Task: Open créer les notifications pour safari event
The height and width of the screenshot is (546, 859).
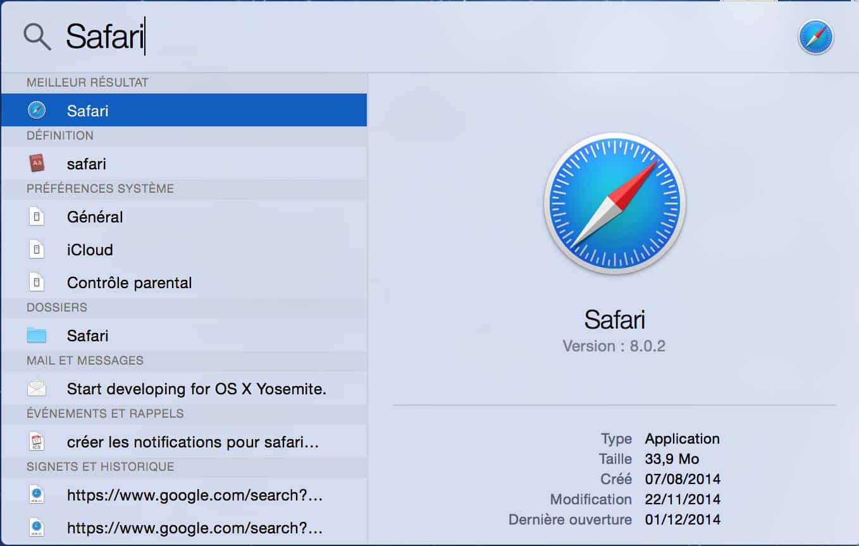Action: 184,442
